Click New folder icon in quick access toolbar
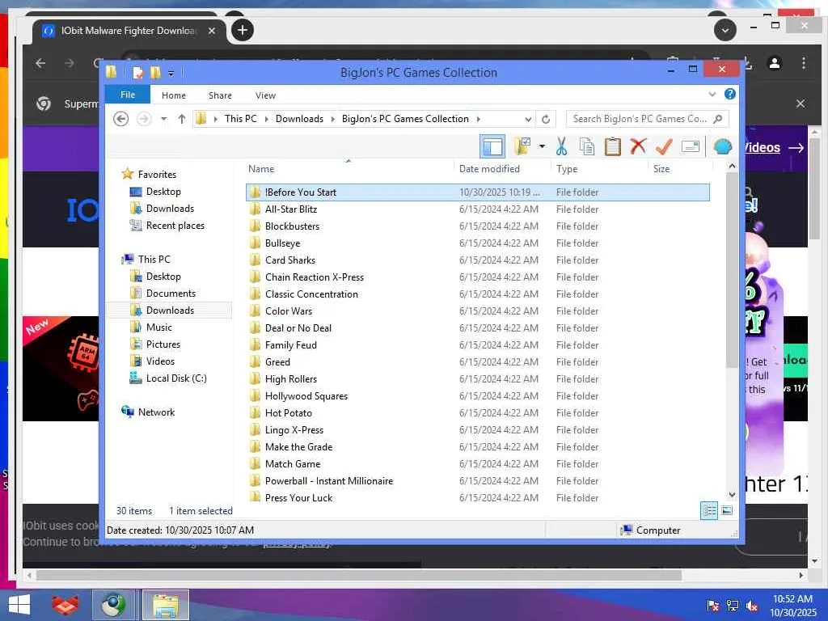This screenshot has width=828, height=621. click(155, 72)
